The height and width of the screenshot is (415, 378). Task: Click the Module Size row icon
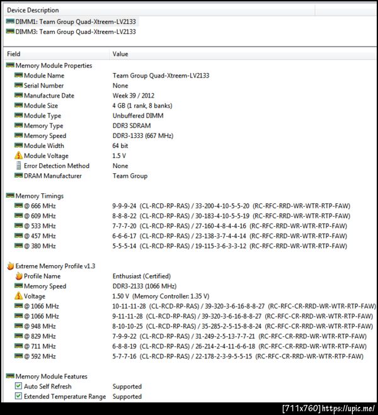tap(18, 105)
